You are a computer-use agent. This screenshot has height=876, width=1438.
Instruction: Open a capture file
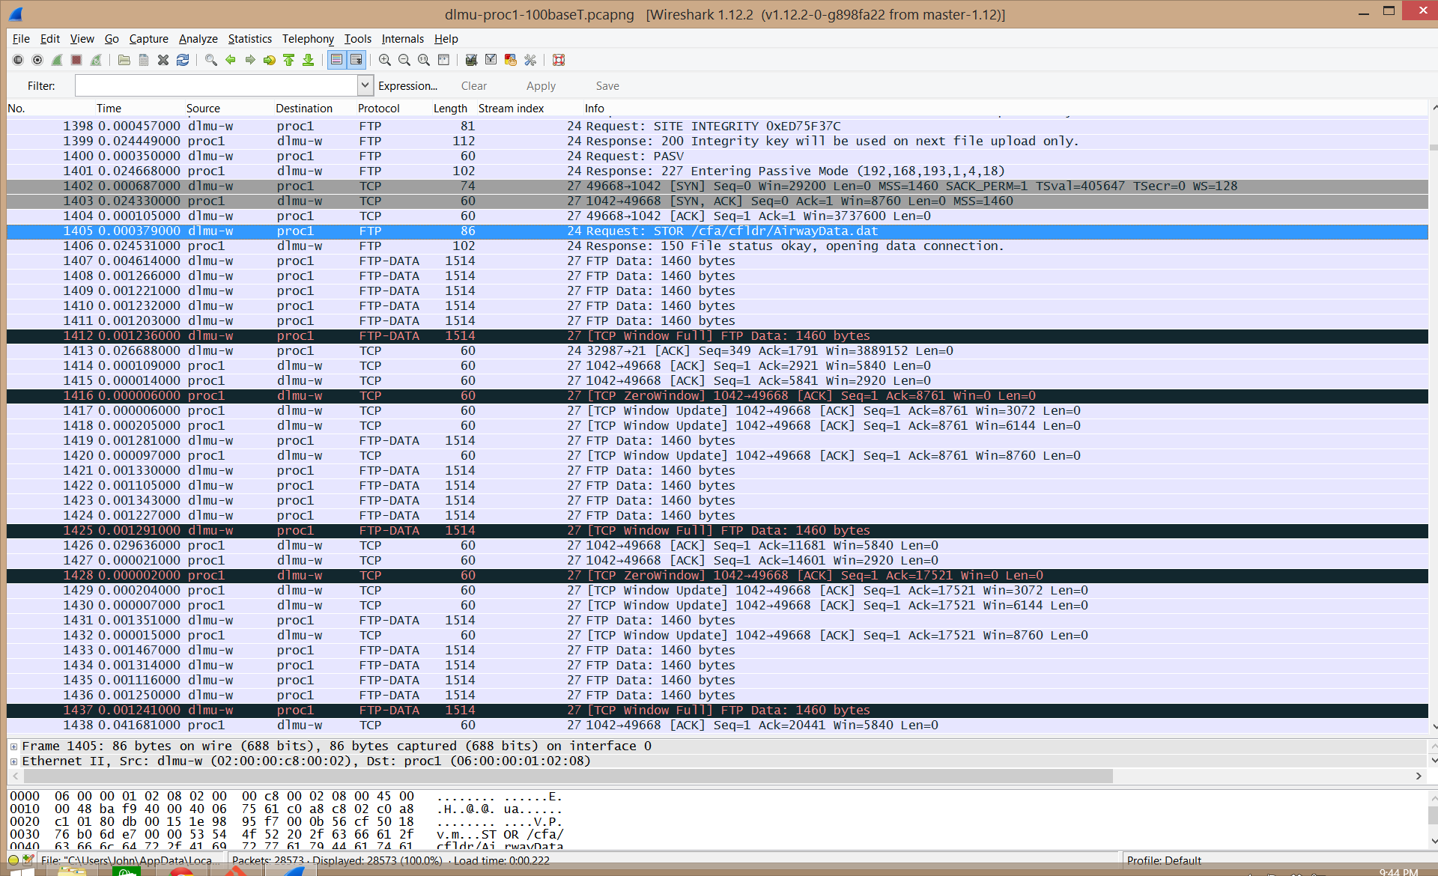[x=124, y=60]
